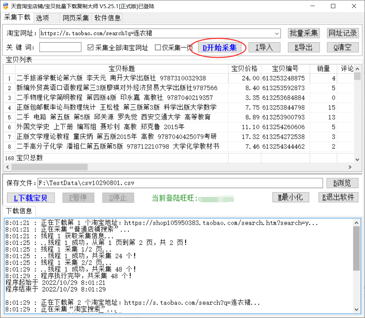Switch to the 选项 tab
The width and height of the screenshot is (365, 318).
point(43,18)
